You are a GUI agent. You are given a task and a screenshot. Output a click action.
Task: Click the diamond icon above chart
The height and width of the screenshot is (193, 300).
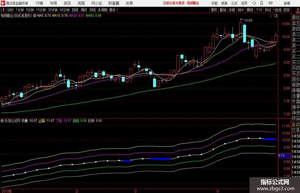[x=271, y=16]
